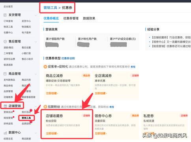
Task: Open 商品列表 in sidebar
Action: click(x=26, y=80)
